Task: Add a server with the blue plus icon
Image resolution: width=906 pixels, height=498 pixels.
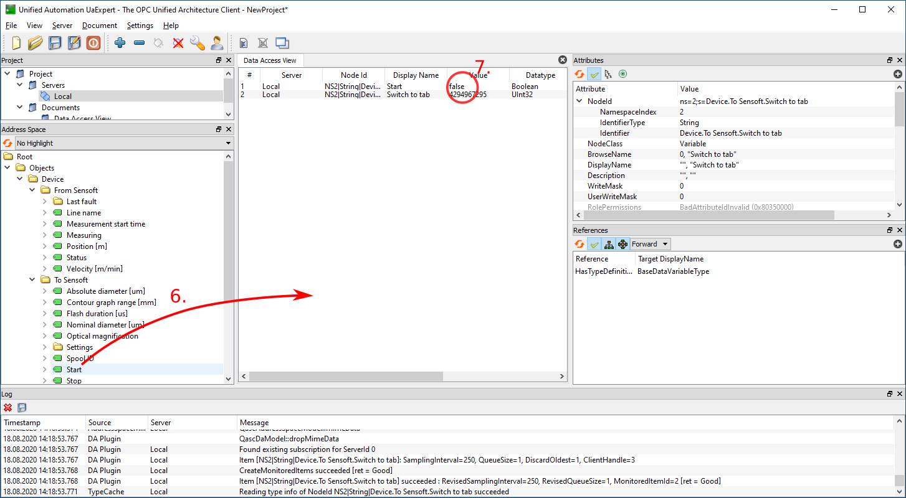Action: (x=120, y=43)
